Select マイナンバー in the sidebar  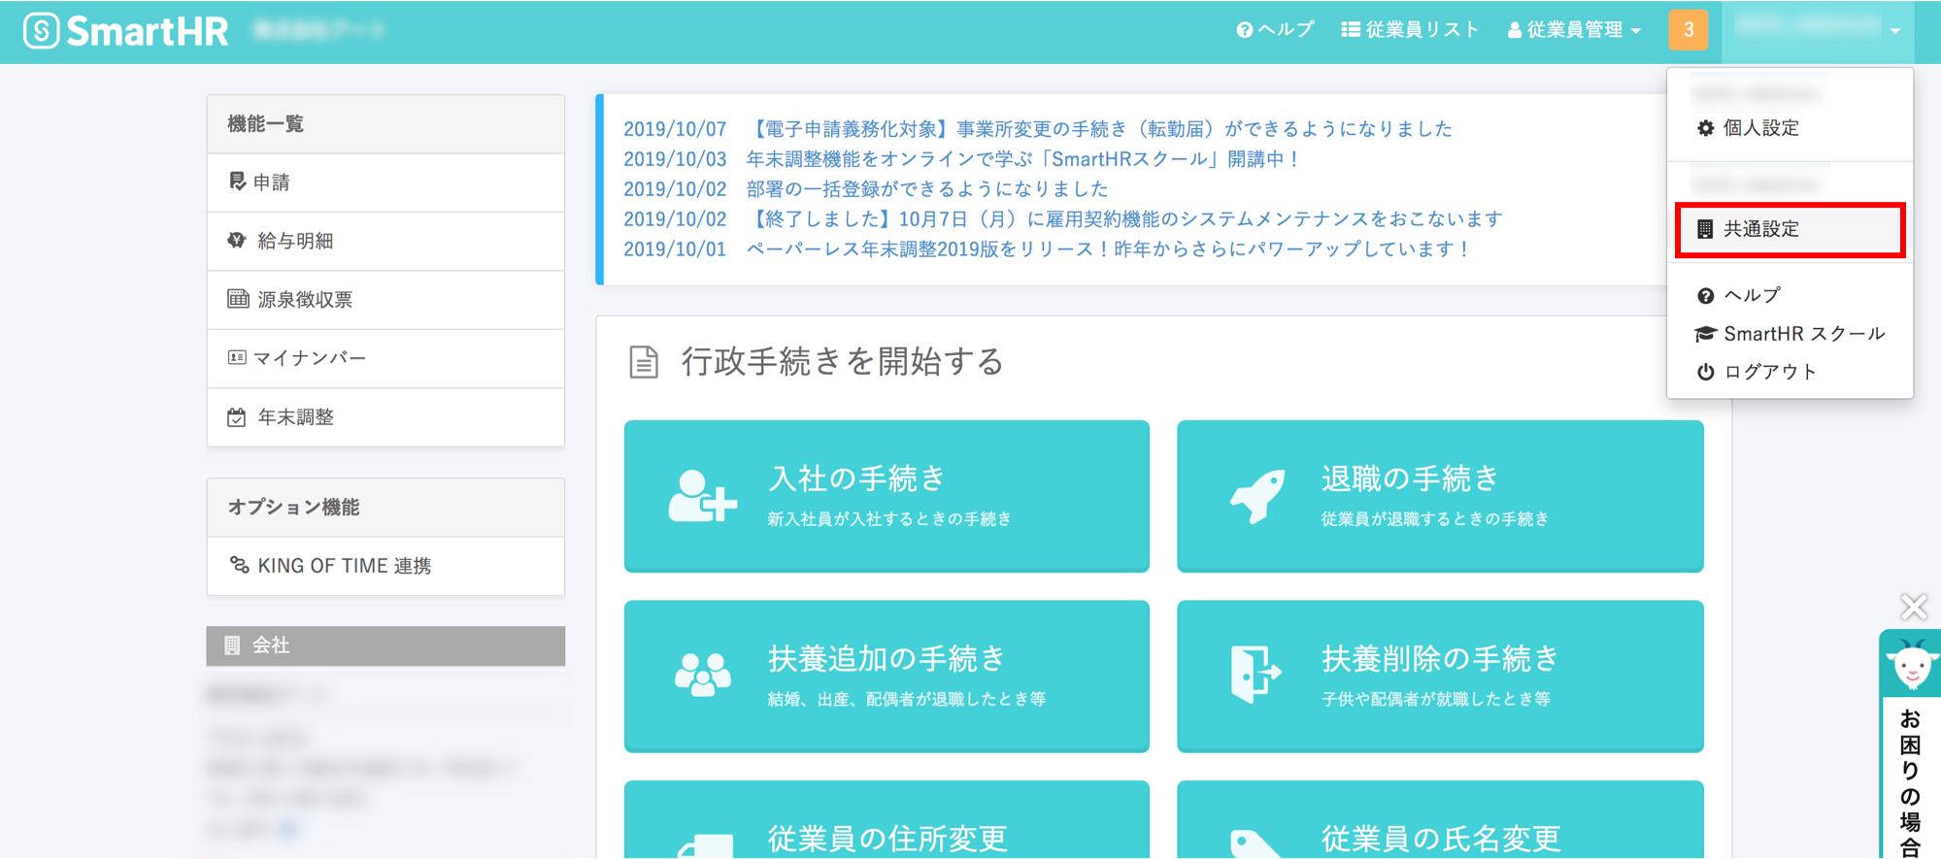point(385,358)
